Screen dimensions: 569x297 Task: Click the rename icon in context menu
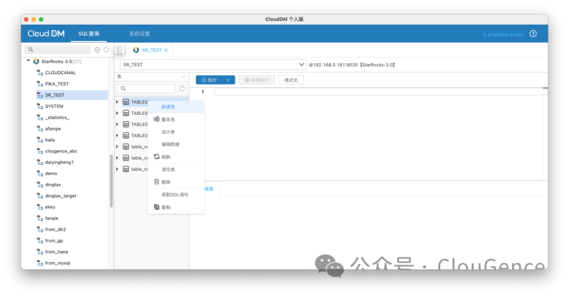(x=156, y=120)
